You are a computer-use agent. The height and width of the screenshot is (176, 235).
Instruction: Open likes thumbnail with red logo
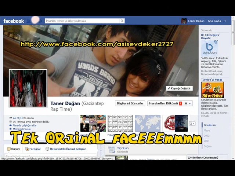[175, 123]
